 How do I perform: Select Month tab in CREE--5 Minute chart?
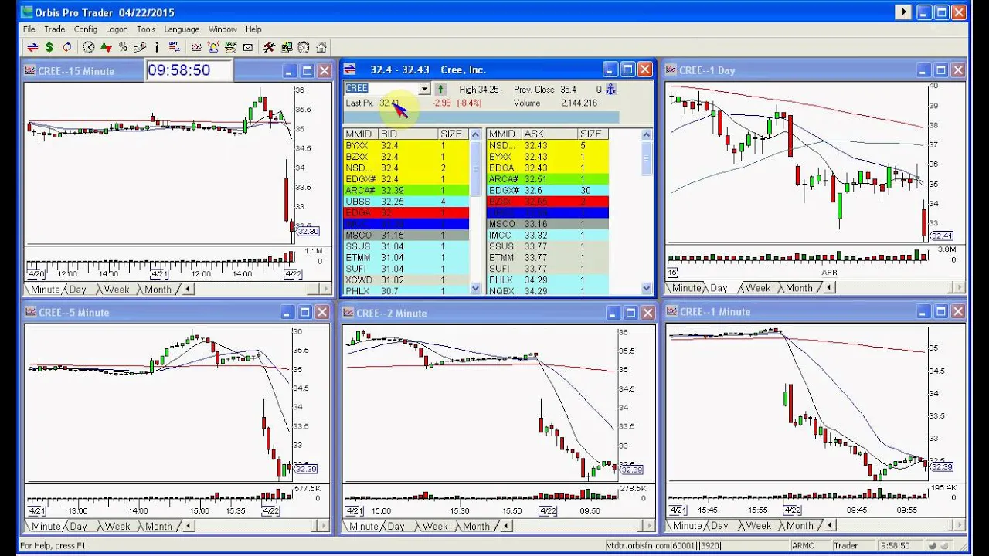pyautogui.click(x=158, y=527)
